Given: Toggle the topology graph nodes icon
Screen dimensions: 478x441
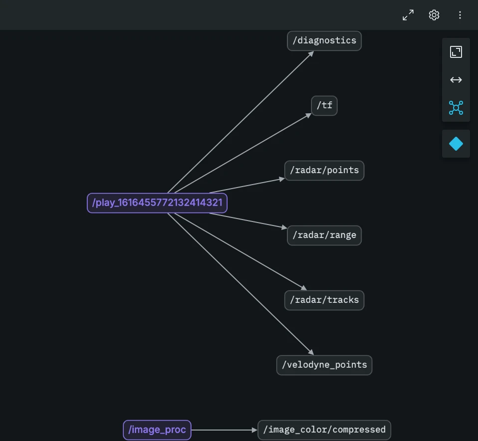Looking at the screenshot, I should (x=456, y=108).
